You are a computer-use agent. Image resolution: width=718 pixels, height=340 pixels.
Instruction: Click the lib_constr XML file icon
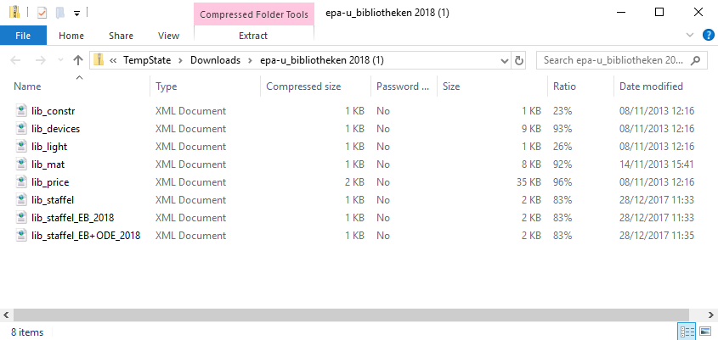click(x=21, y=111)
